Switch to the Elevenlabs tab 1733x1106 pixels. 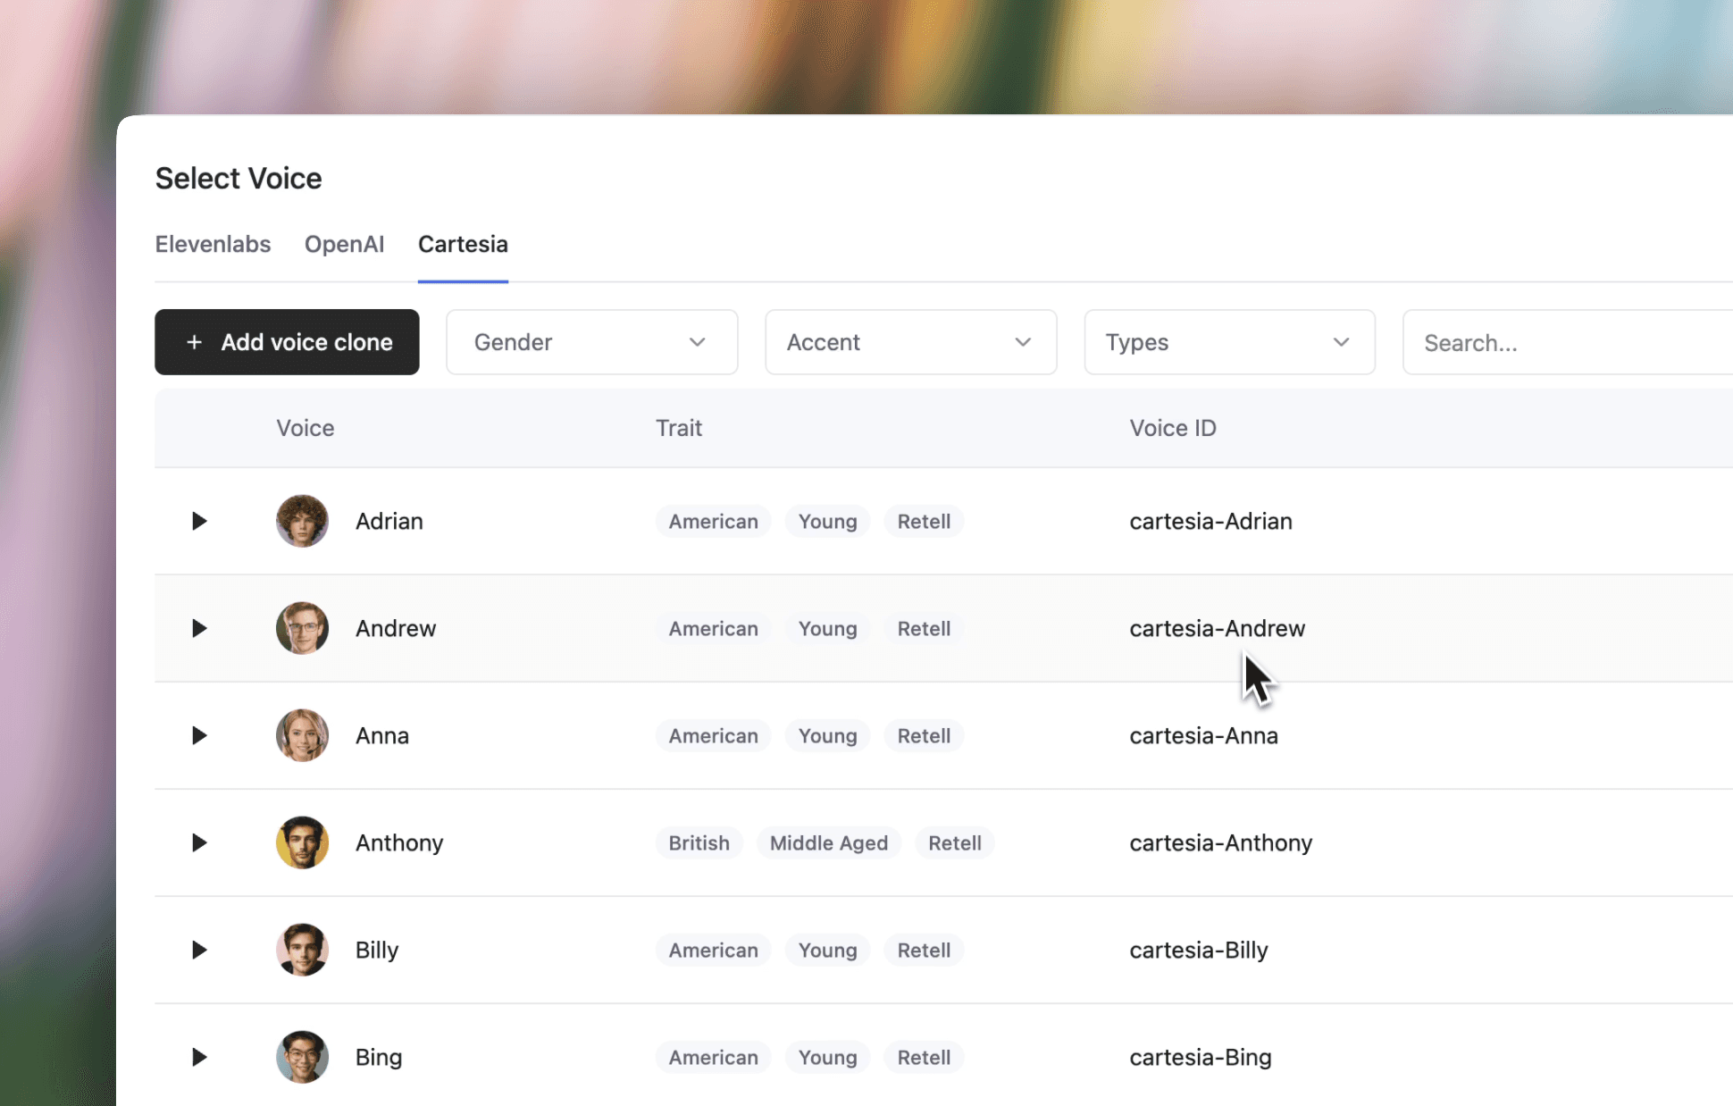coord(213,244)
